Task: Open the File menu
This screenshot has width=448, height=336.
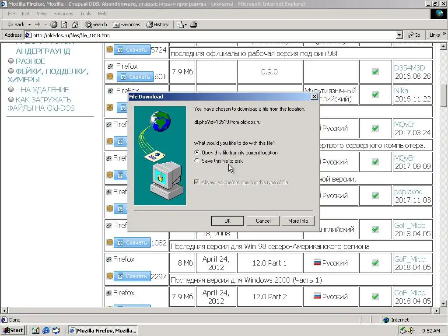Action: tap(11, 14)
